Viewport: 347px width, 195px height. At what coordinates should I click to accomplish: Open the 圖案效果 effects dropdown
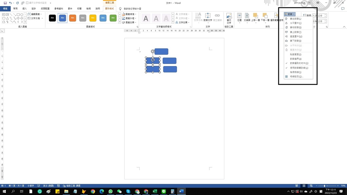129,22
